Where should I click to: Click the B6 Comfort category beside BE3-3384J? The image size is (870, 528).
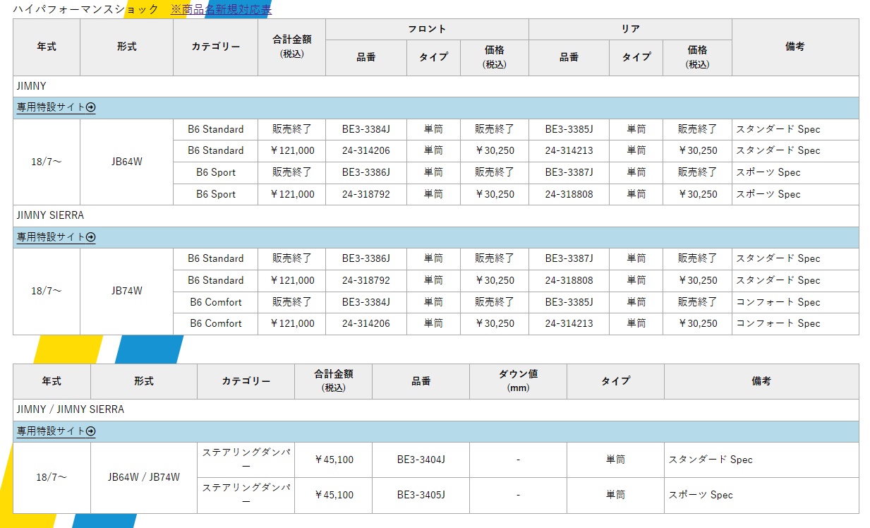click(x=216, y=302)
